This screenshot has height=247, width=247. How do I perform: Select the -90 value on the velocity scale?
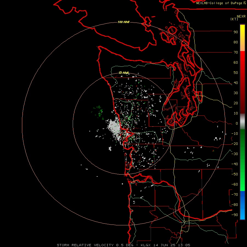click(x=235, y=215)
